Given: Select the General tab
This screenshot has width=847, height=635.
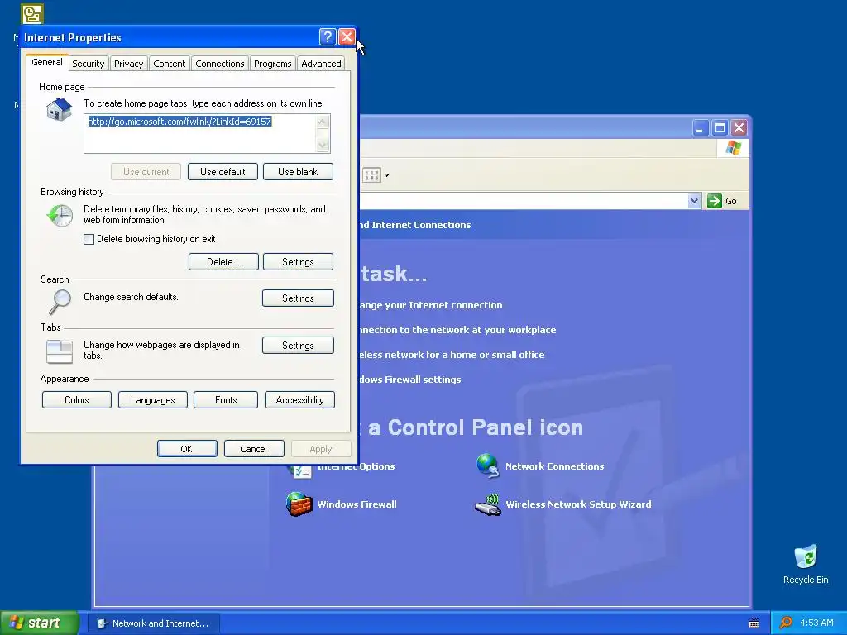Looking at the screenshot, I should pos(47,62).
